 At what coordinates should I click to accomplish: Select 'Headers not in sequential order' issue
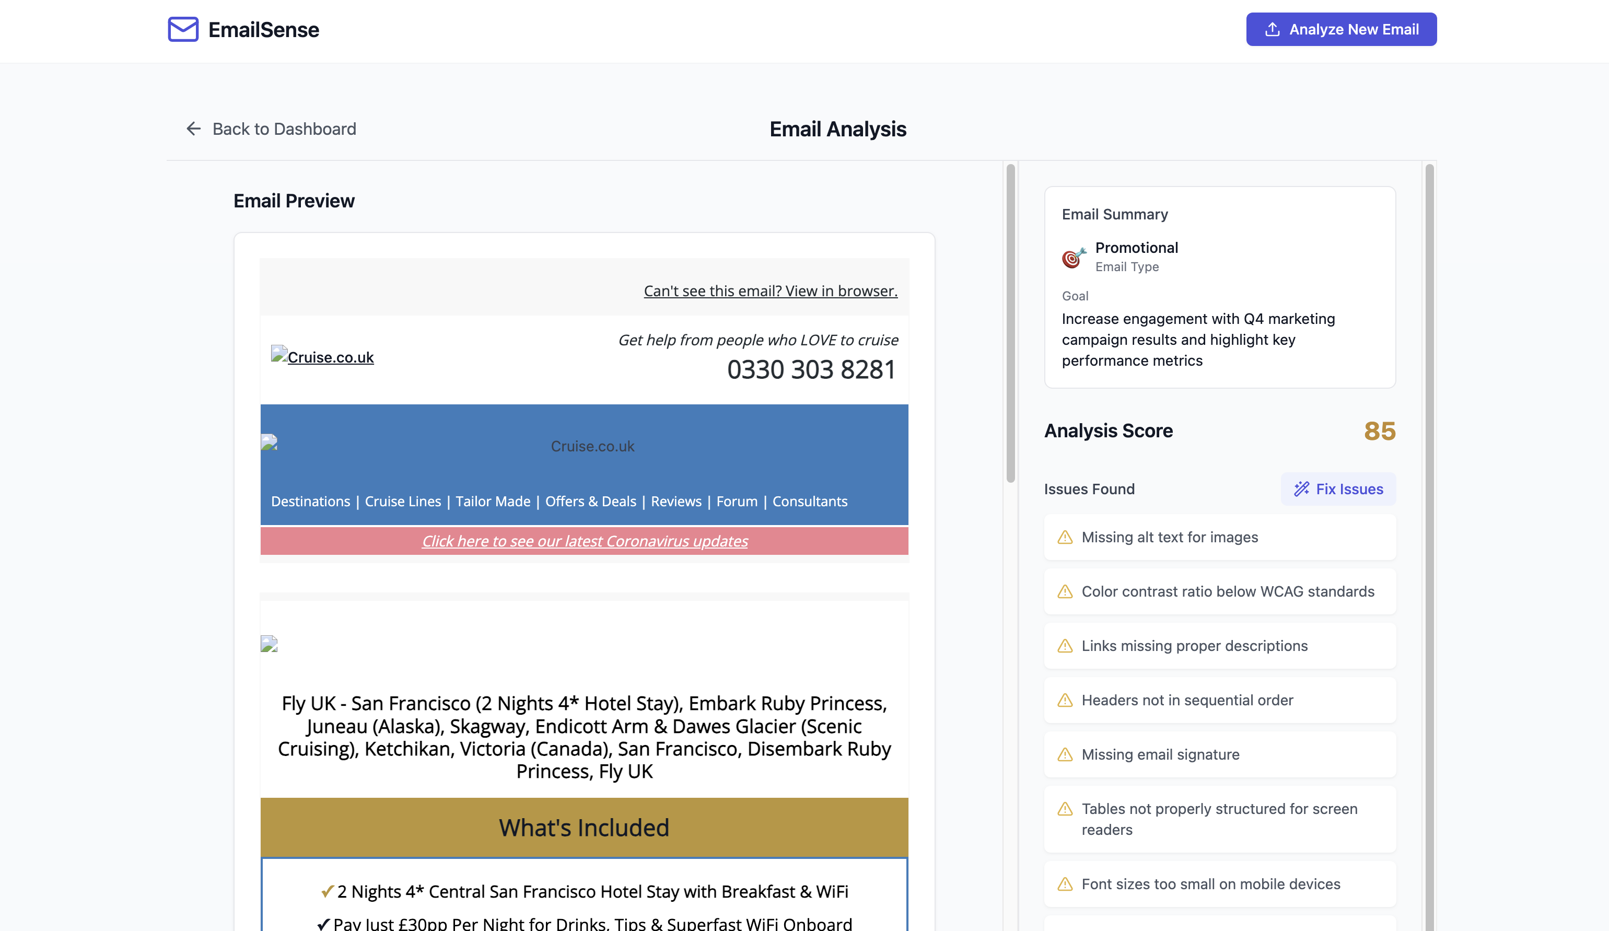pyautogui.click(x=1219, y=700)
